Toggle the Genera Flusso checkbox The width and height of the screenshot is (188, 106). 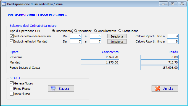(12, 83)
